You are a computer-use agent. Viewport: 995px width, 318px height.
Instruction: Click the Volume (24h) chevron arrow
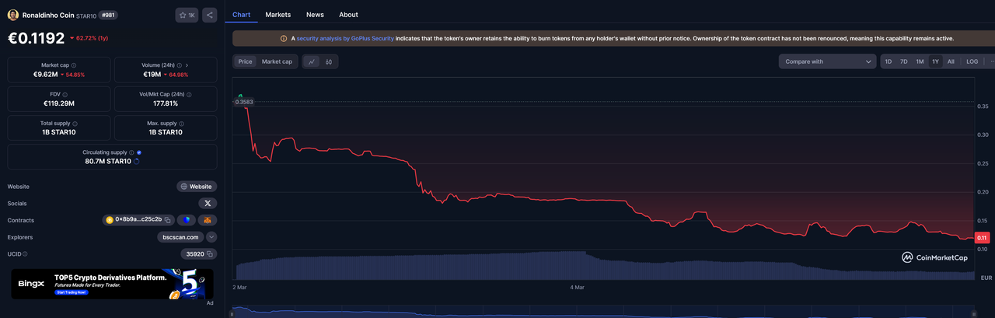[187, 65]
